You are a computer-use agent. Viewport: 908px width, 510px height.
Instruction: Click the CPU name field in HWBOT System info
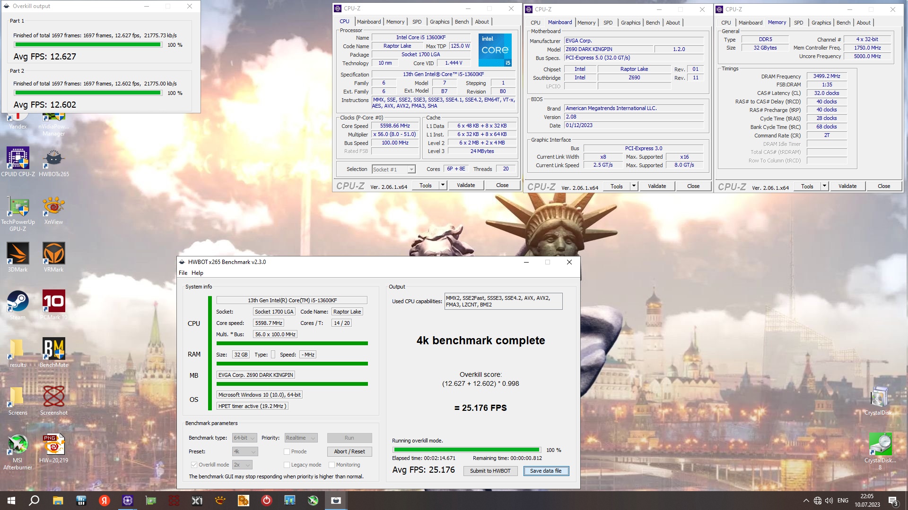[x=292, y=300]
